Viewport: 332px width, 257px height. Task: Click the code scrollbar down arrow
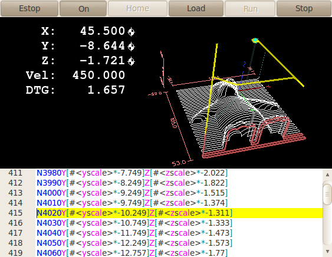click(327, 252)
